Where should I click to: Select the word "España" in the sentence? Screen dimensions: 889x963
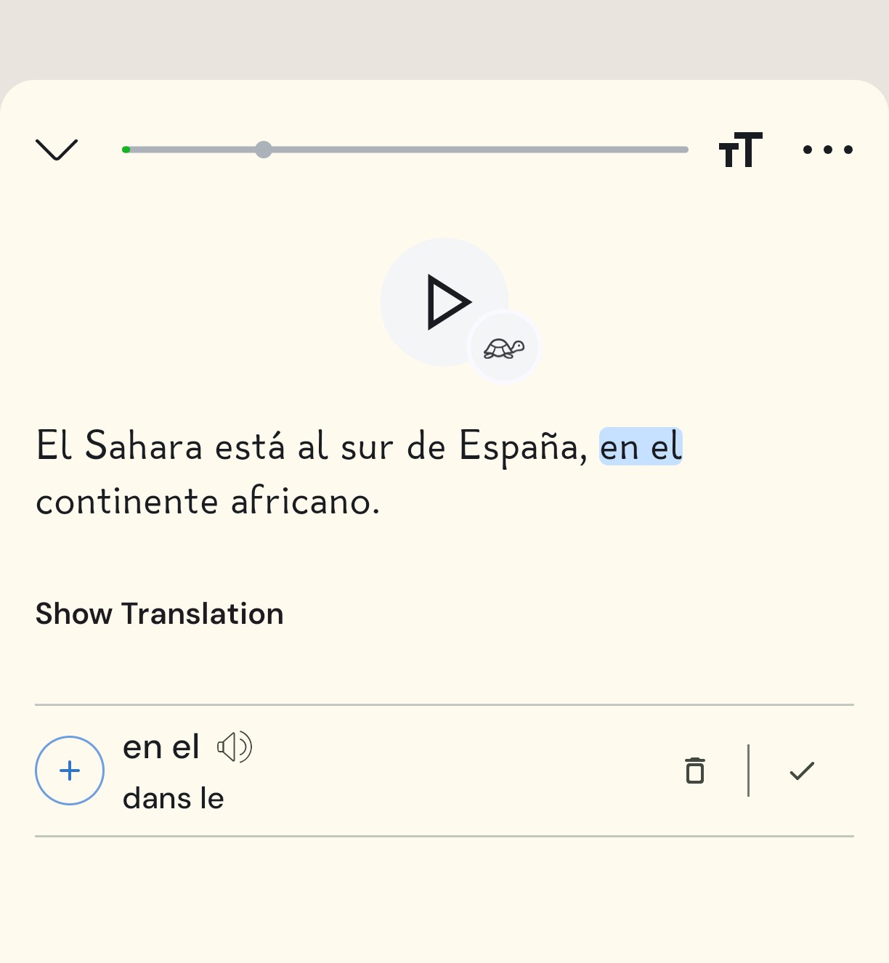[x=519, y=446]
